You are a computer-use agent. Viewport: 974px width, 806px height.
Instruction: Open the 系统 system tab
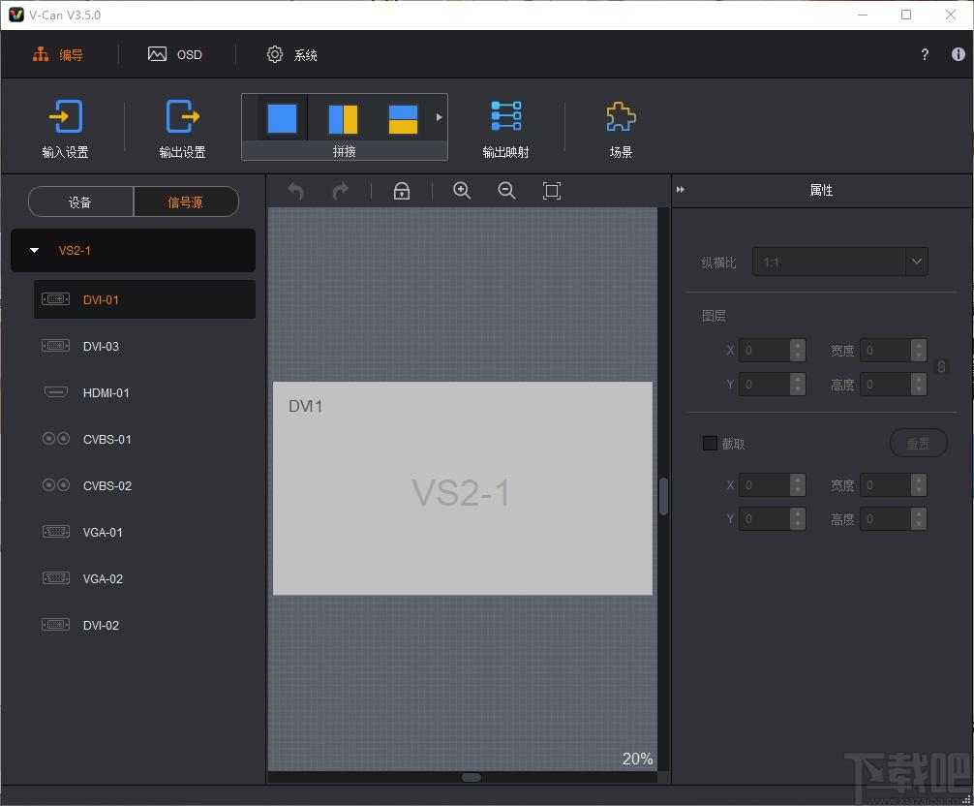(292, 54)
